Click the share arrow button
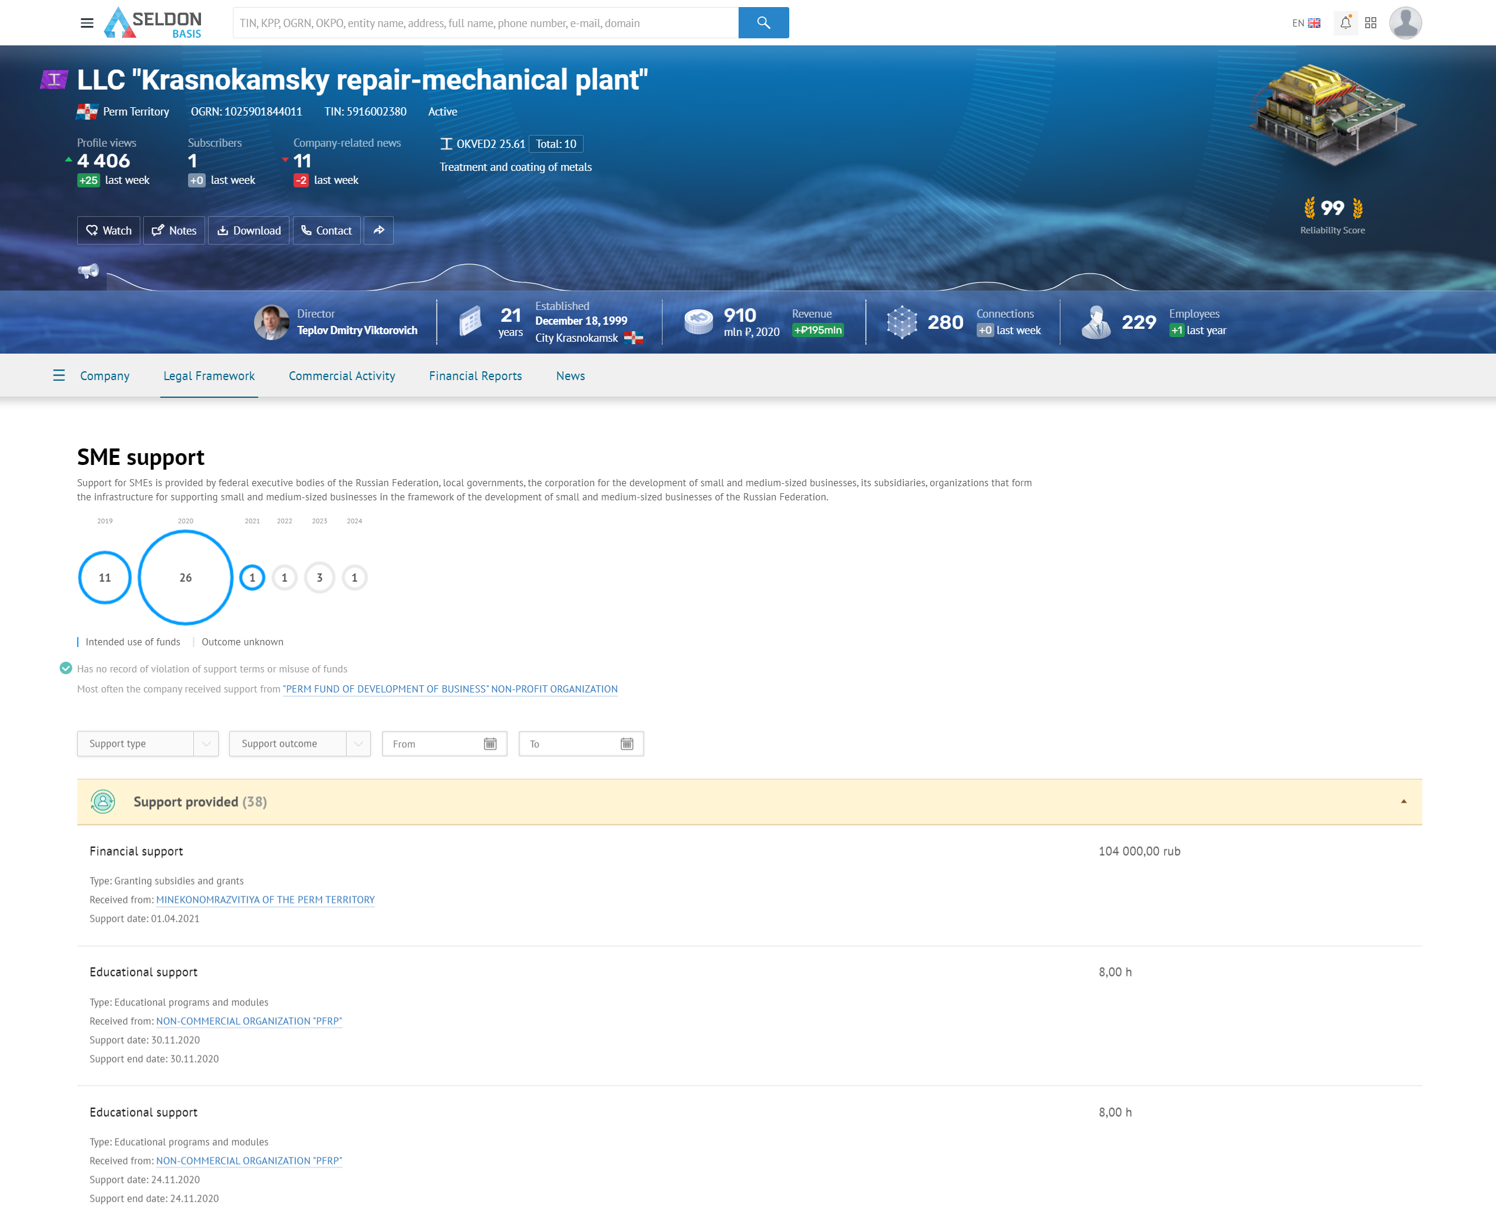Viewport: 1496px width, 1224px height. (379, 230)
